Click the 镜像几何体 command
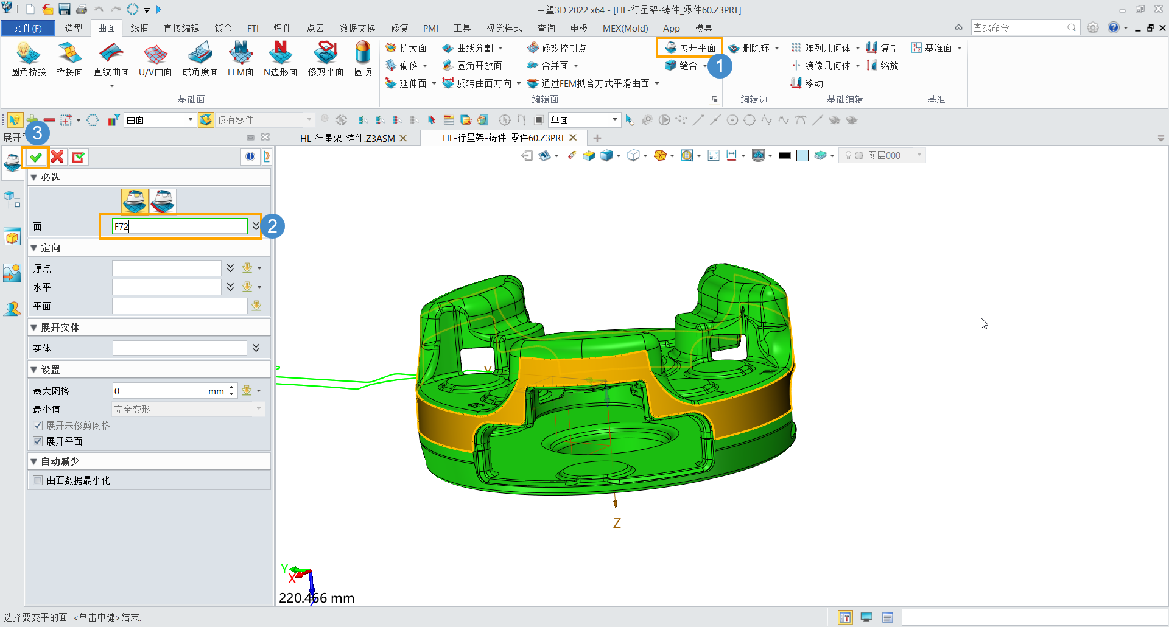The width and height of the screenshot is (1169, 627). coord(821,66)
